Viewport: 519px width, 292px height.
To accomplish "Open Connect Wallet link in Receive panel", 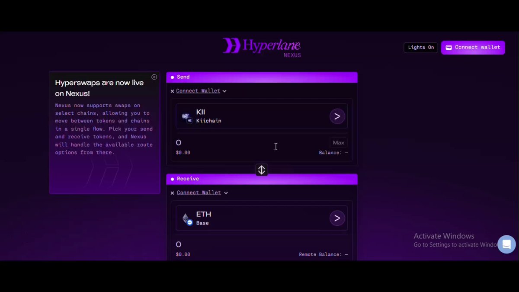I will pos(199,193).
